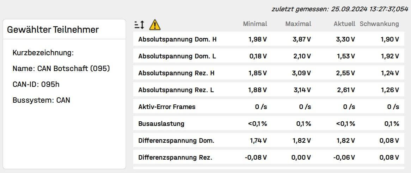Image resolution: width=411 pixels, height=173 pixels.
Task: Click the Maximal column header
Action: tap(298, 24)
